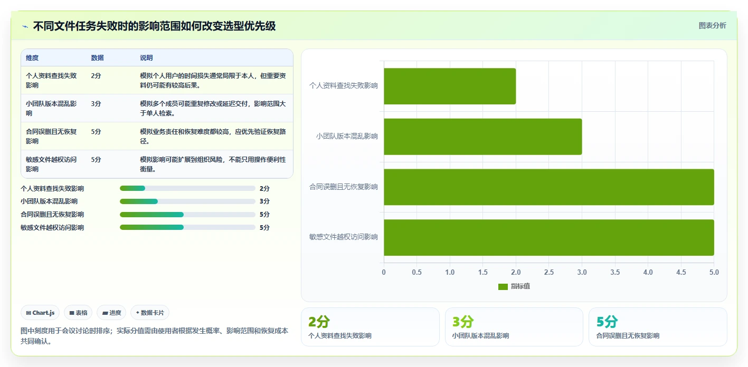
Task: Click the footnote starting 图中刻度用于会议讨论
Action: (x=155, y=336)
